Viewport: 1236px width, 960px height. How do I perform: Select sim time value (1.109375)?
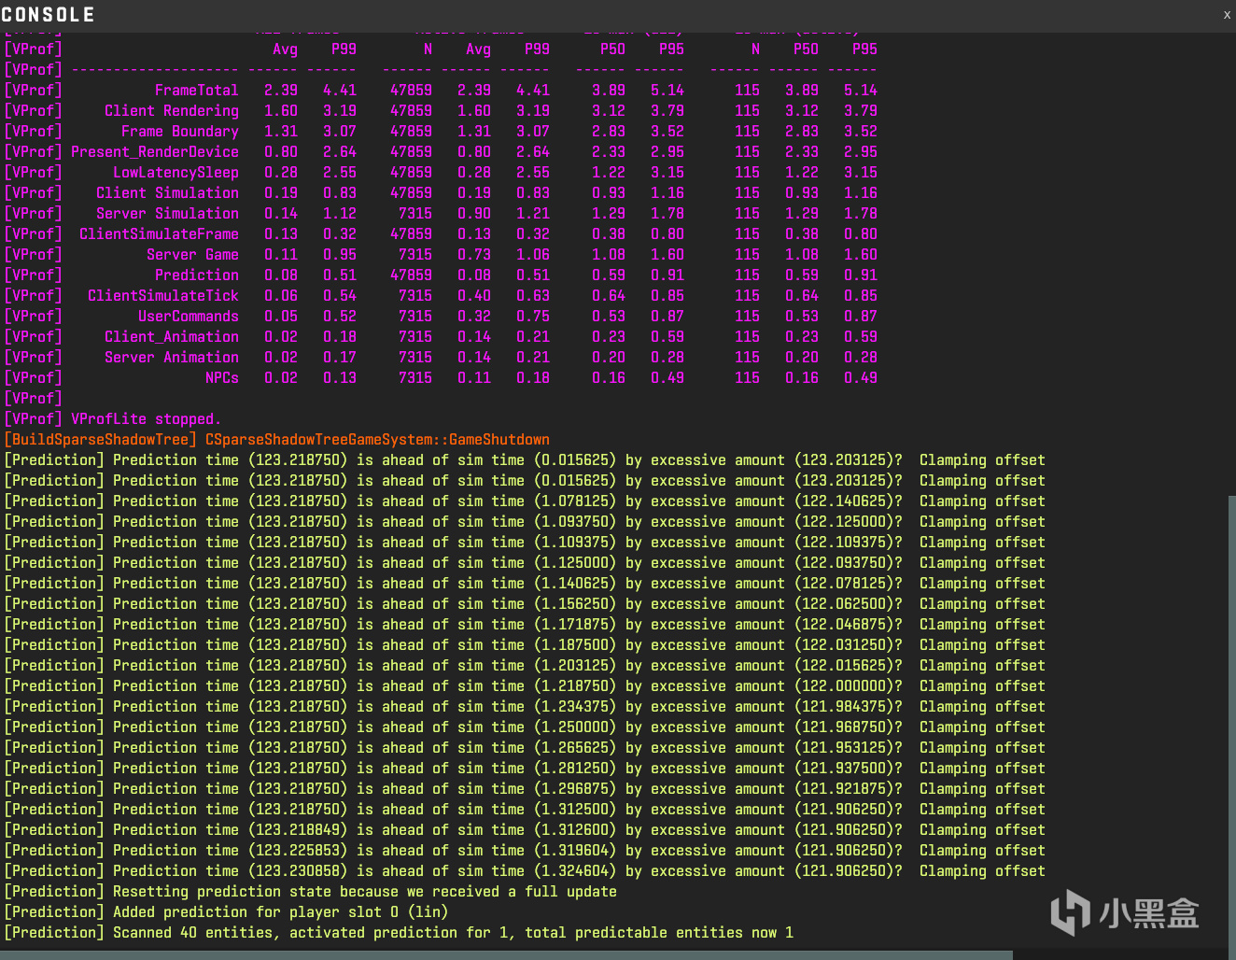575,543
